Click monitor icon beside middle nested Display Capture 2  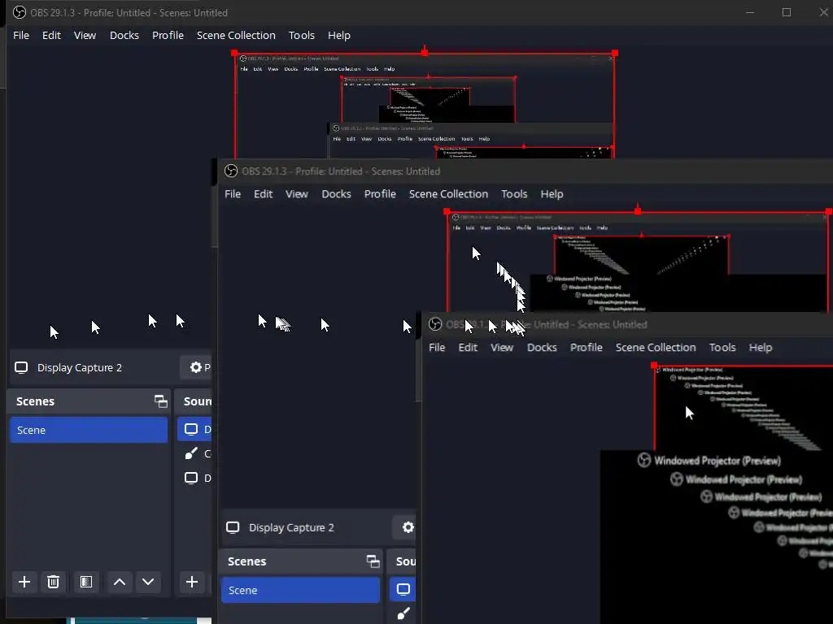click(233, 527)
